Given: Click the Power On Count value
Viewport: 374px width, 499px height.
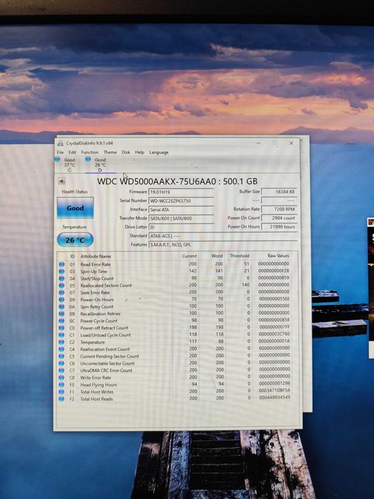Looking at the screenshot, I should [x=279, y=218].
